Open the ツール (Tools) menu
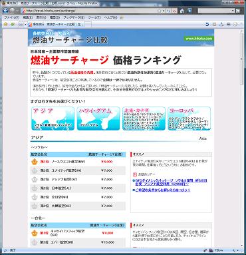The height and width of the screenshot is (255, 246). [94, 17]
